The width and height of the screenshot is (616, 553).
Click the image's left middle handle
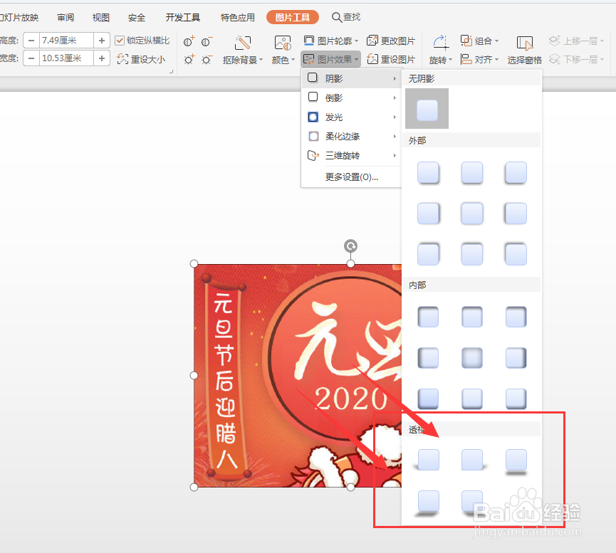194,376
